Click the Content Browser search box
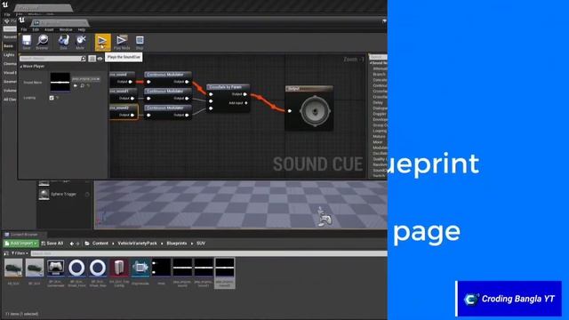569x320 pixels. coord(209,253)
